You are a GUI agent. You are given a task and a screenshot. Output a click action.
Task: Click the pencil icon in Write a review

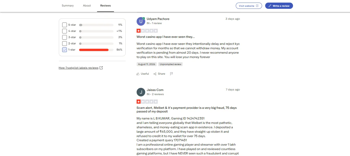(270, 6)
